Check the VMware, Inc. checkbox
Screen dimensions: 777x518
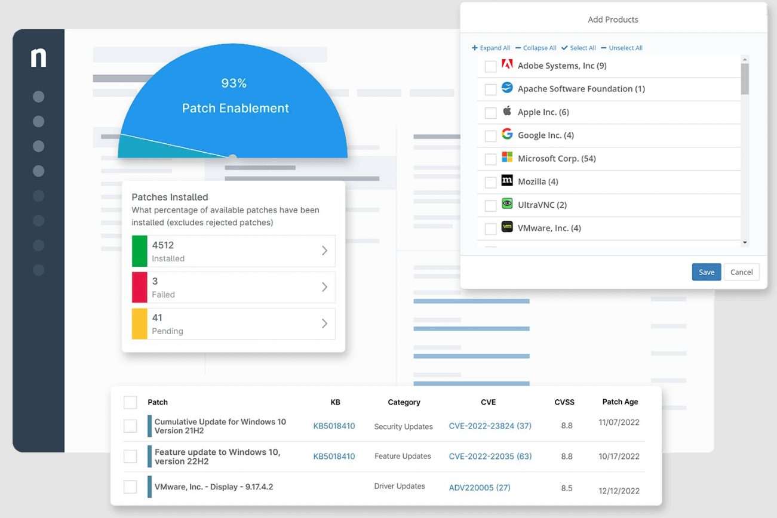click(x=490, y=229)
